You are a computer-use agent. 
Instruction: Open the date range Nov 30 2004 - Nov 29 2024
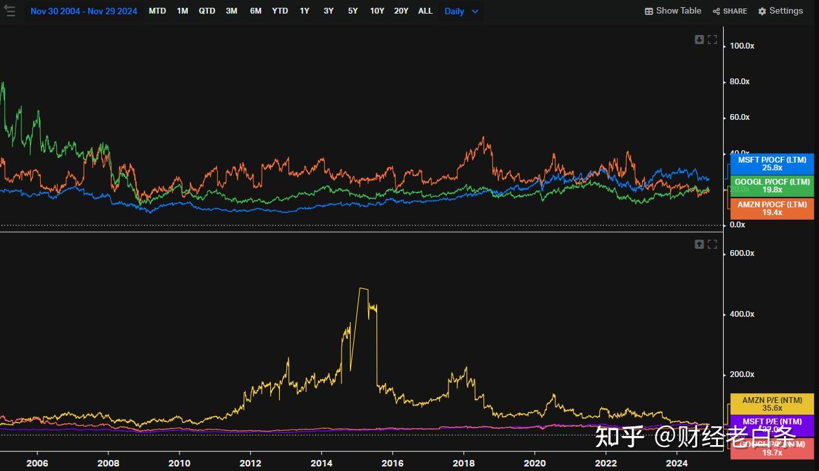coord(84,11)
